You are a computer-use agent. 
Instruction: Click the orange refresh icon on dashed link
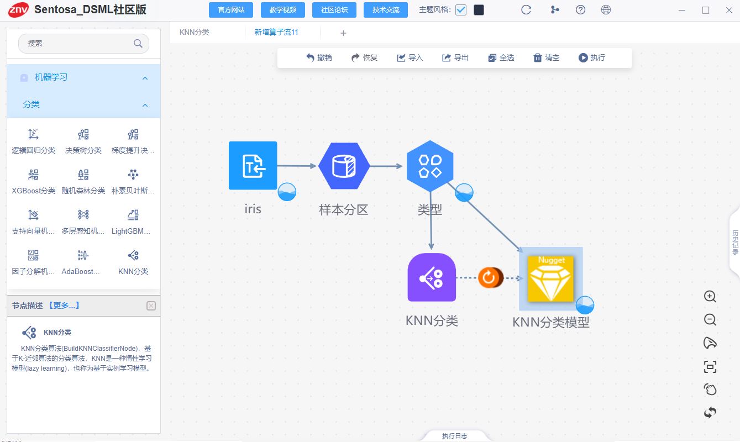tap(490, 277)
